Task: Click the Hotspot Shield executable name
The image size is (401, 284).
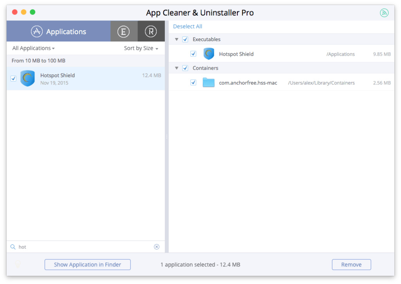Action: 236,54
